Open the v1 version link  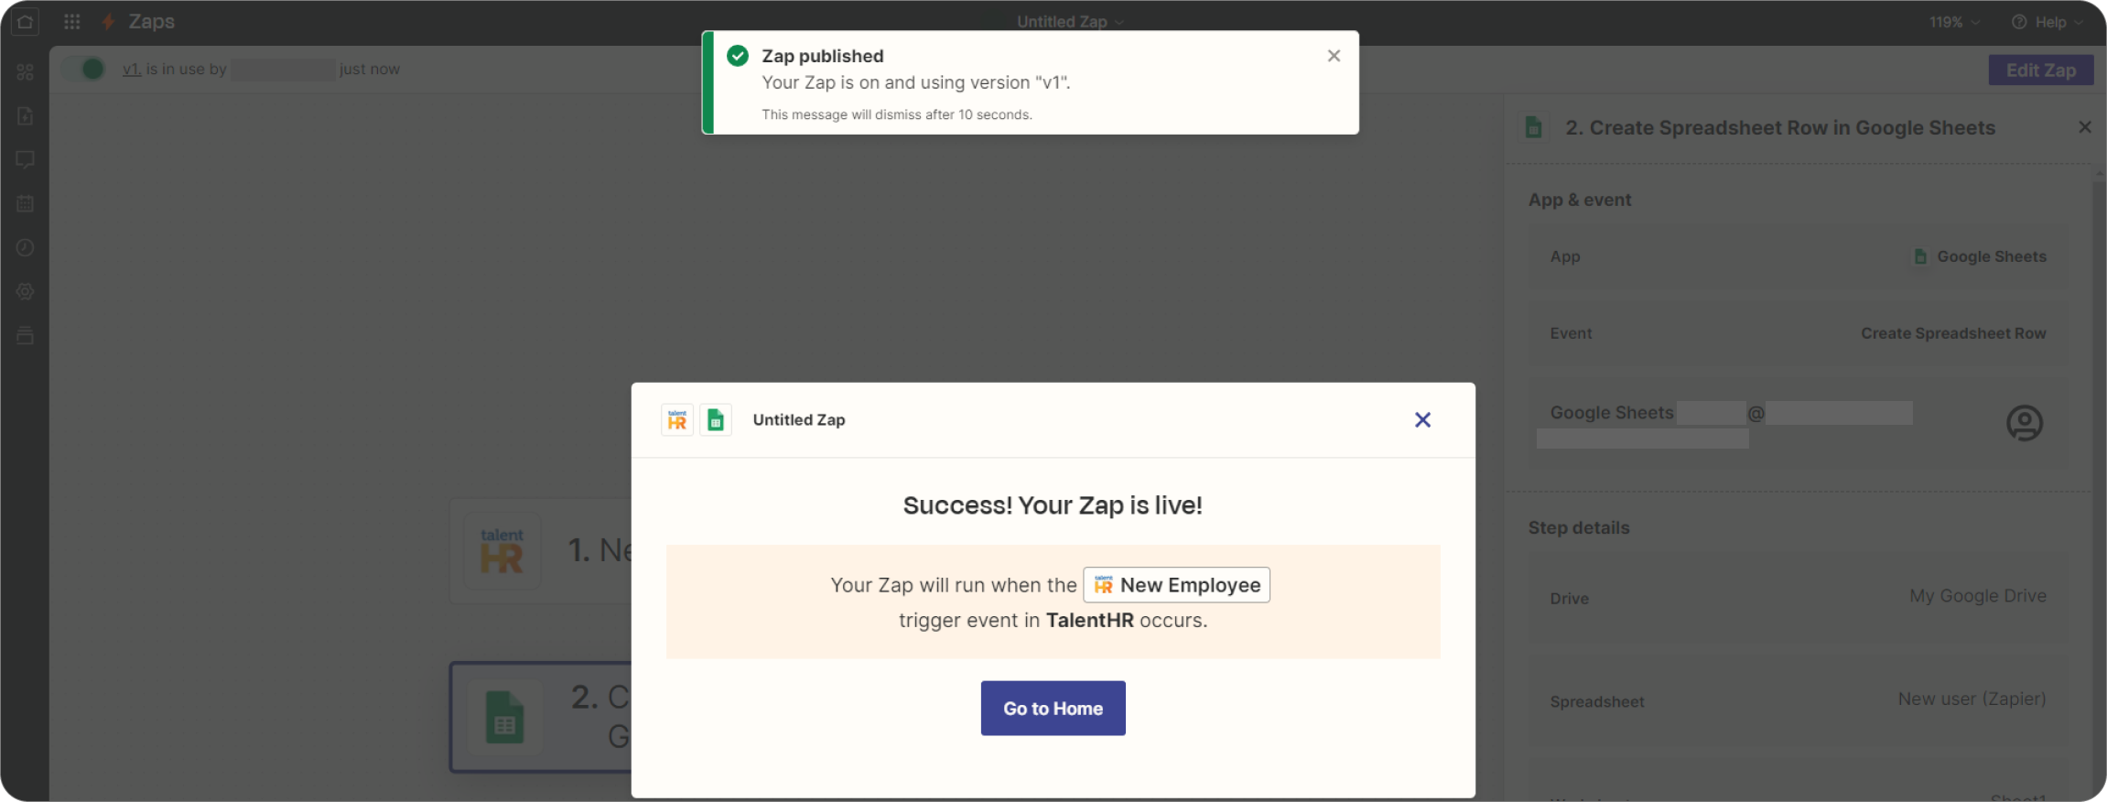132,69
